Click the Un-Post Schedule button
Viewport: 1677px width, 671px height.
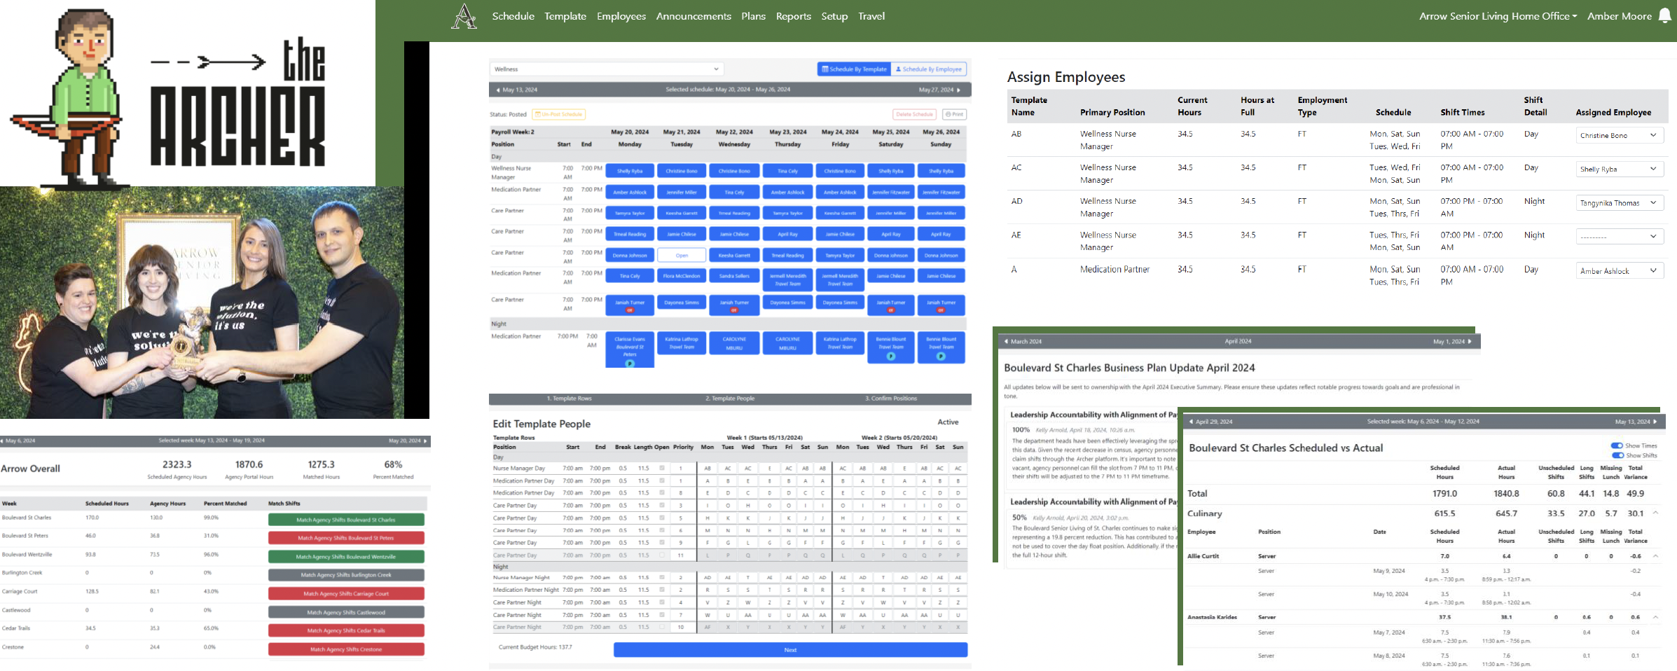tap(559, 114)
